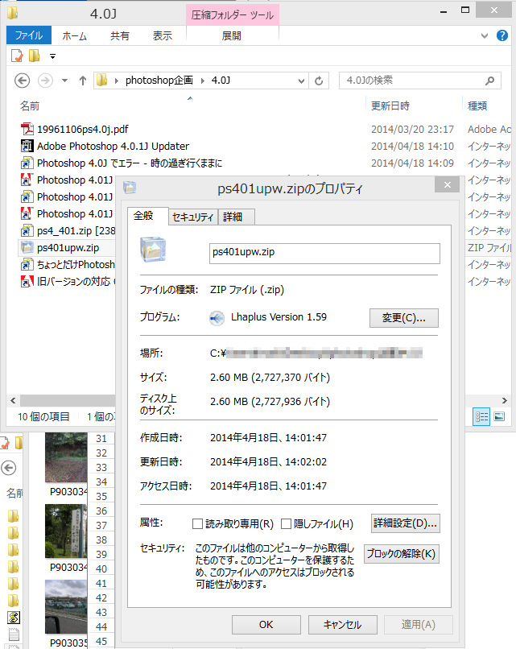Click the top photo thumbnail in background window
Image resolution: width=516 pixels, height=649 pixels.
tap(66, 457)
